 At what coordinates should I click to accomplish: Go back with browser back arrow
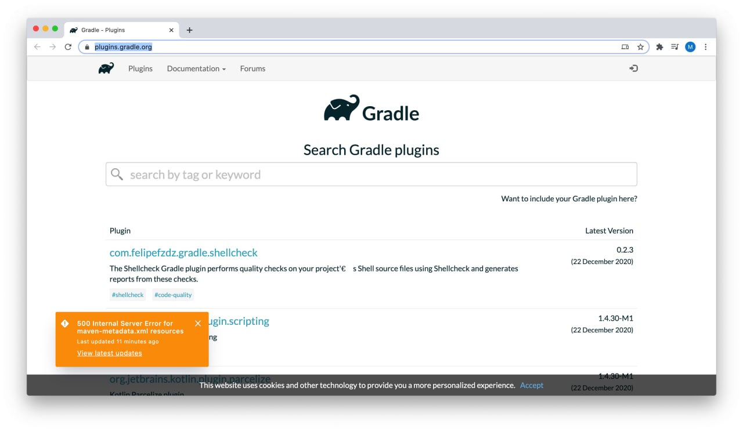tap(37, 47)
